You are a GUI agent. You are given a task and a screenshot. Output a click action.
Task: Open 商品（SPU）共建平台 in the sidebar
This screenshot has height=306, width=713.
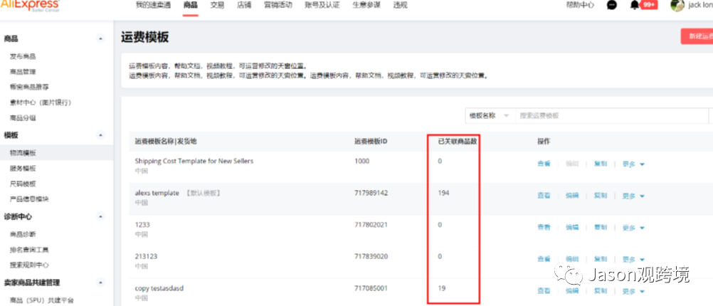click(42, 300)
